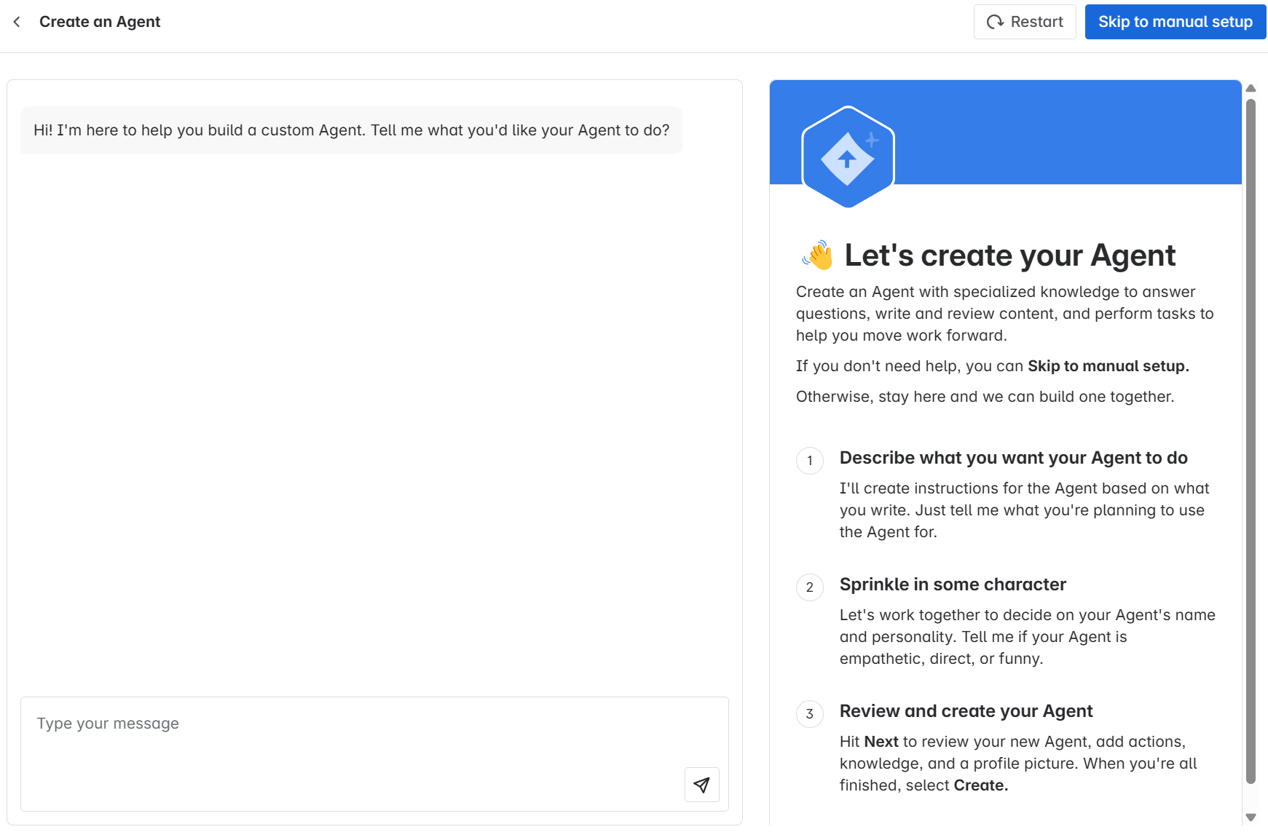Click the circular arrow icon in Restart
This screenshot has height=832, width=1268.
[995, 22]
